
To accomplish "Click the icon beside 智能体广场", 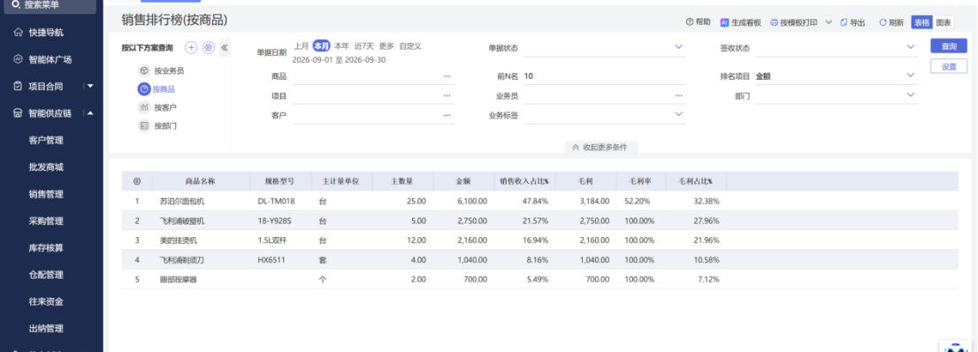I will pos(18,59).
